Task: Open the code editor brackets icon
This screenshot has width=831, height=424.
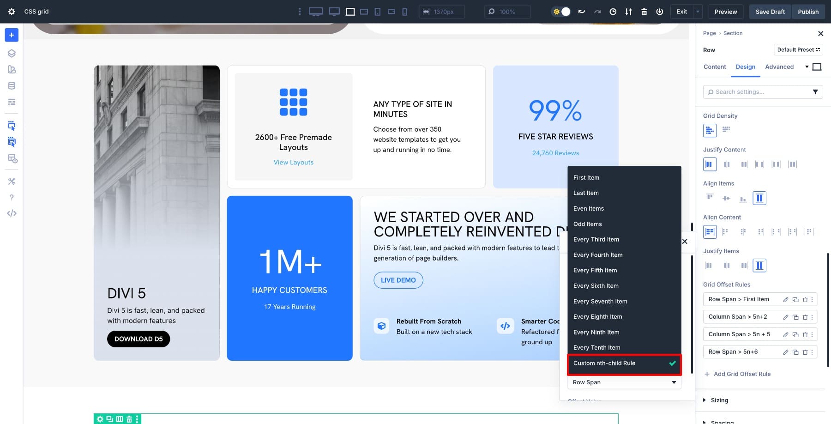Action: (12, 213)
